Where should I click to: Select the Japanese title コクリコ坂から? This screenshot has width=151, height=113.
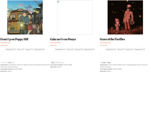point(8,62)
